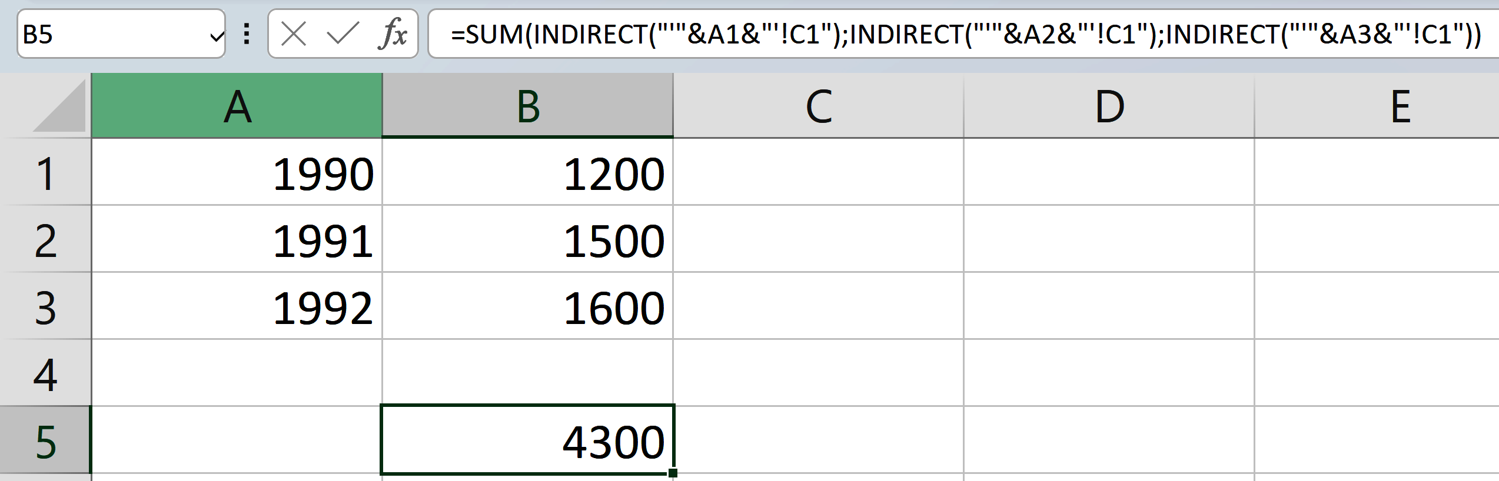1499x481 pixels.
Task: Select column D header
Action: (1109, 105)
